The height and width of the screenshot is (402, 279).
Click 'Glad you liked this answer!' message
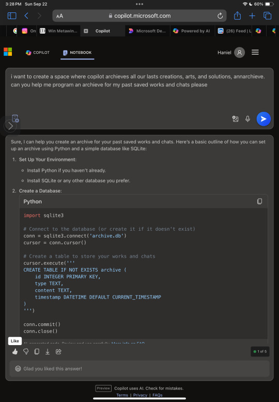53,369
